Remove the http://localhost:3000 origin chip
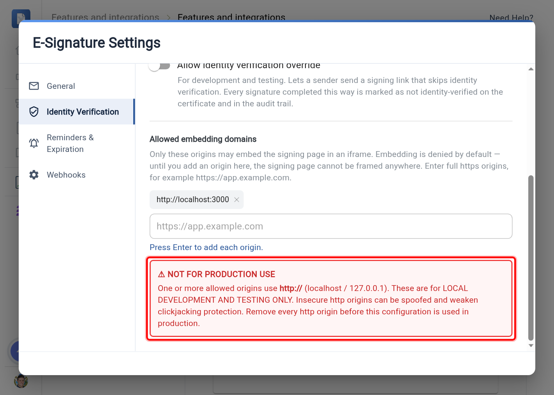This screenshot has width=554, height=395. tap(236, 199)
